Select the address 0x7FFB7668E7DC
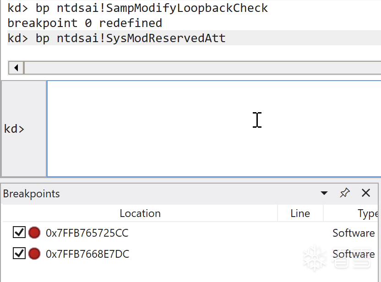The width and height of the screenshot is (381, 282). tap(87, 254)
